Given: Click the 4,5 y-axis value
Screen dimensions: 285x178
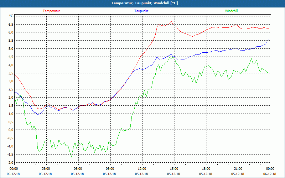Looking at the screenshot, I should (x=11, y=57).
